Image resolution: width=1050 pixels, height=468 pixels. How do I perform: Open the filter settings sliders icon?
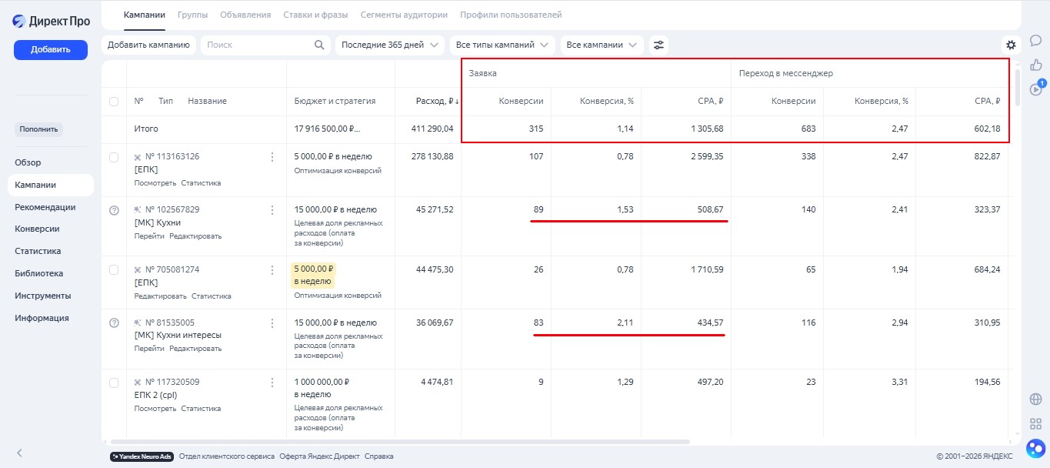pyautogui.click(x=658, y=45)
